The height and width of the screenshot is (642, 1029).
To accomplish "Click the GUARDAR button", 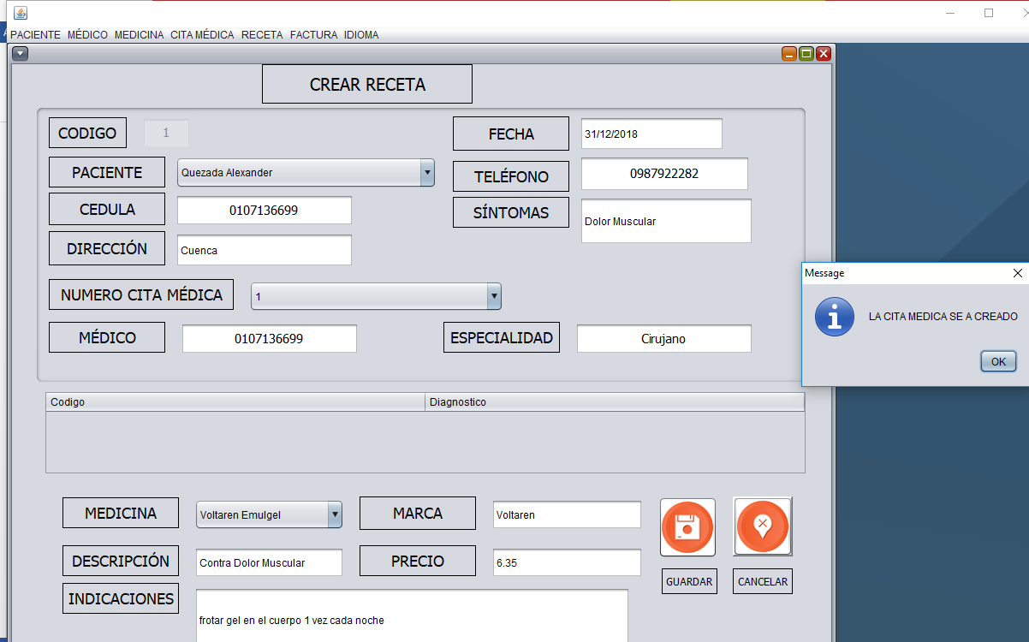I will click(689, 581).
